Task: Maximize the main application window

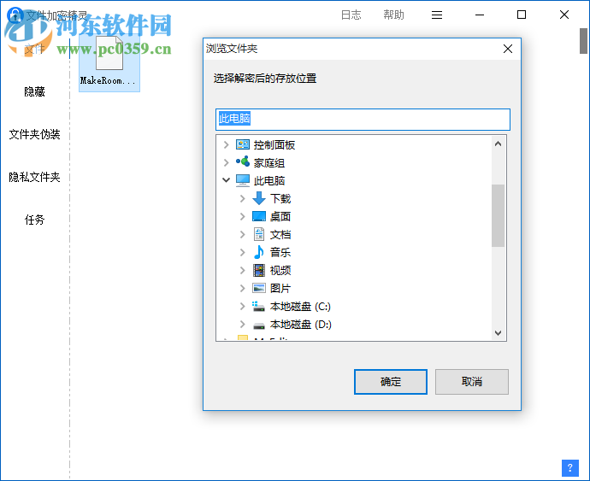Action: click(522, 15)
